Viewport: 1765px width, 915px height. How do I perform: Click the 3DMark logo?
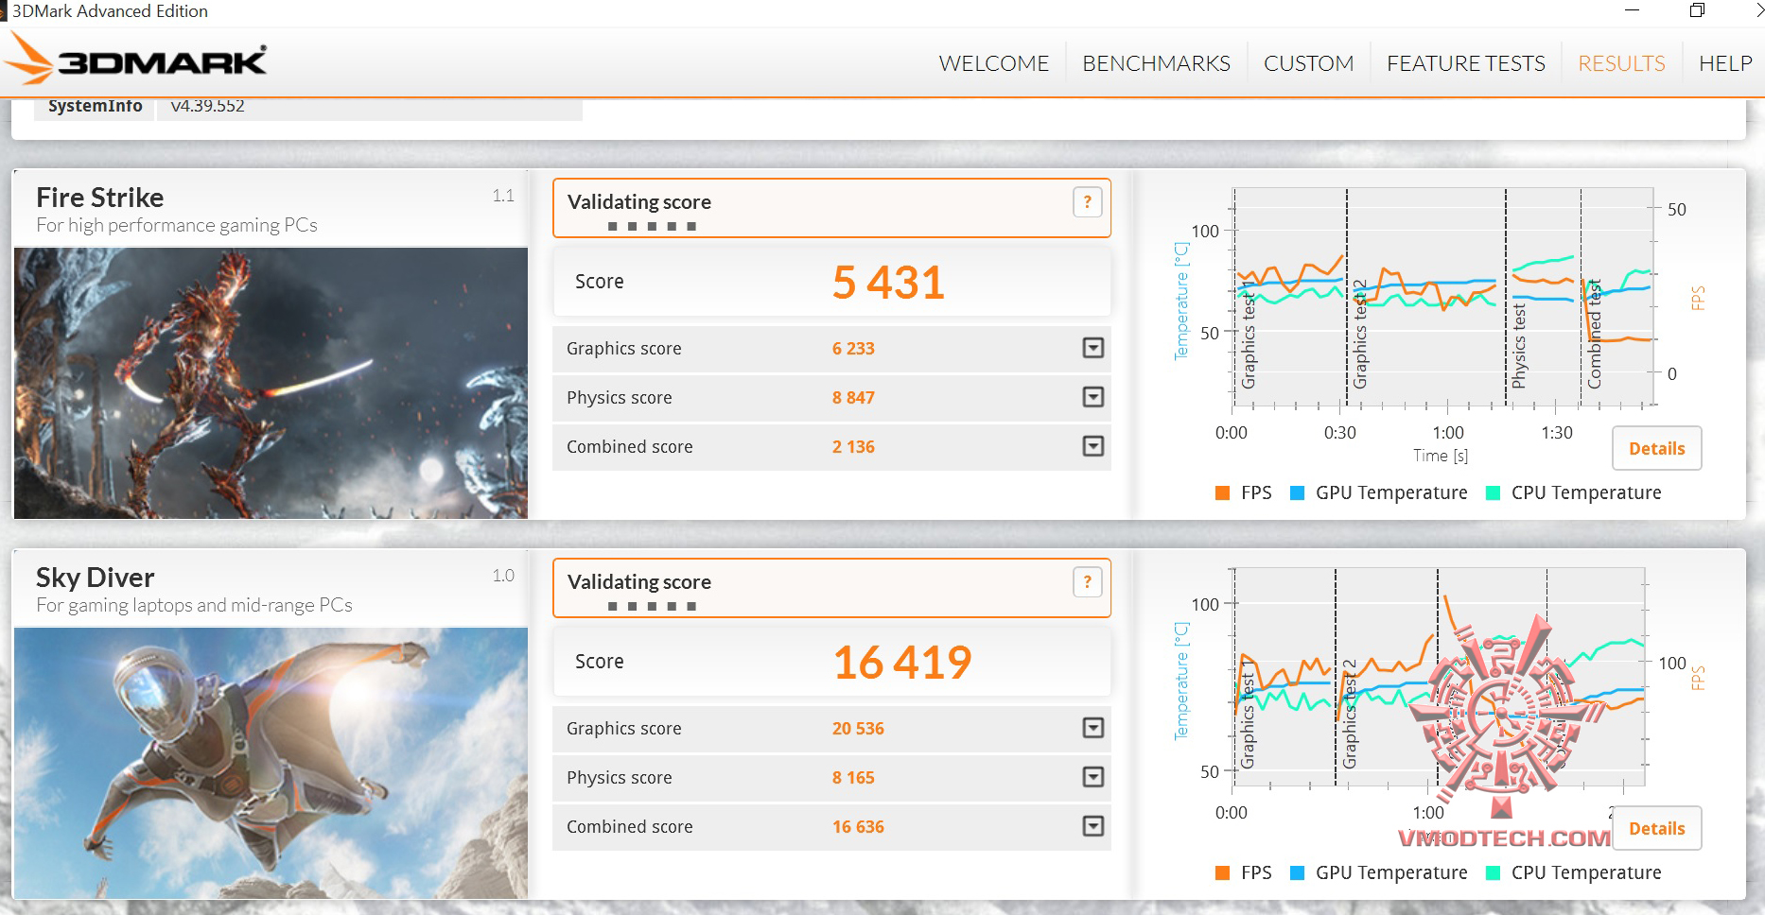tap(135, 60)
